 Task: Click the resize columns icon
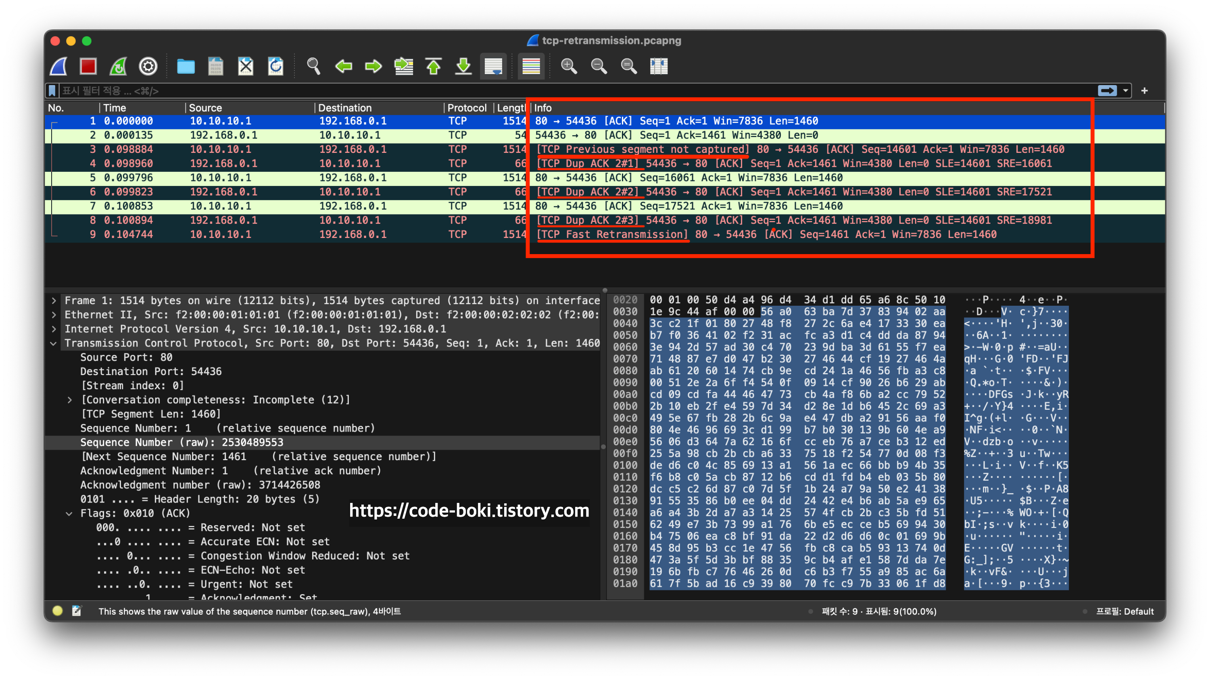(659, 66)
